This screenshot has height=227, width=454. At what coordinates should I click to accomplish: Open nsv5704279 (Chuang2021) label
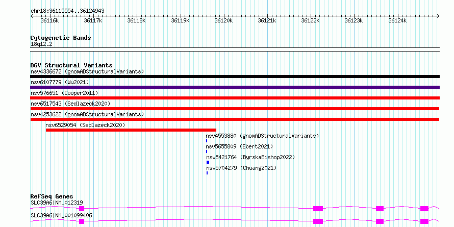click(x=241, y=168)
